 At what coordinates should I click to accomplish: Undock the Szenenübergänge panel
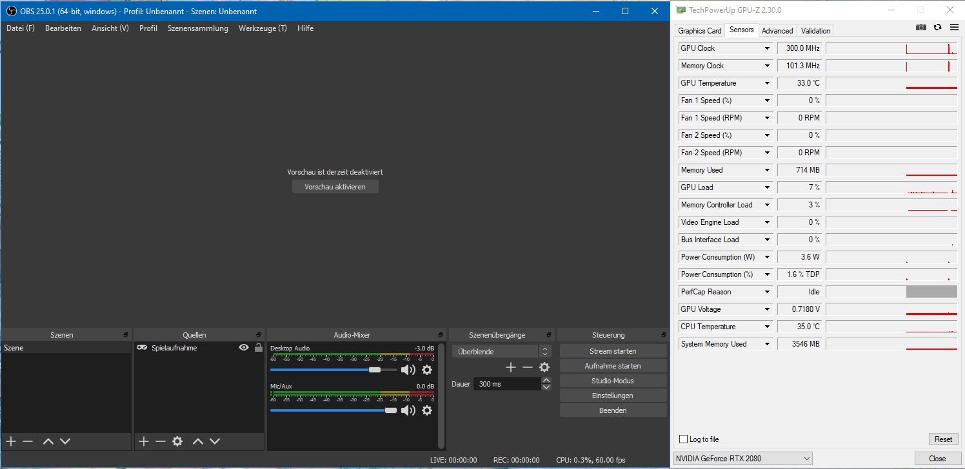[x=550, y=335]
